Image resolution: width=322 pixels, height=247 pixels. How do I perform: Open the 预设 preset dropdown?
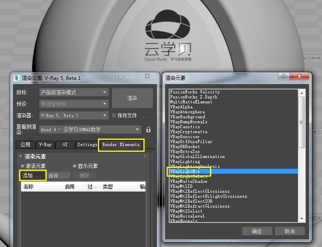[x=74, y=104]
